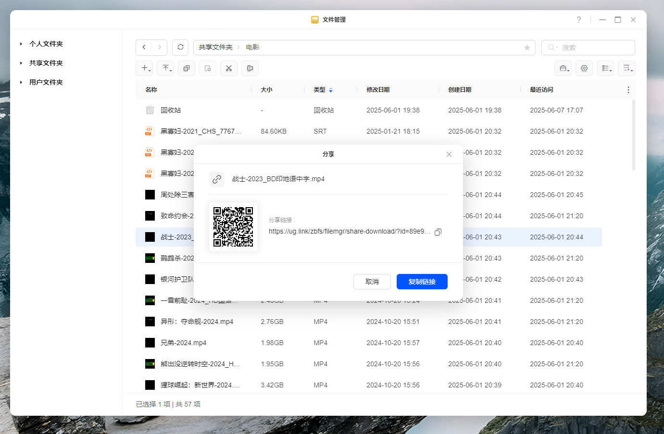664x434 pixels.
Task: Toggle the 类型 column sort direction arrow
Action: point(331,90)
